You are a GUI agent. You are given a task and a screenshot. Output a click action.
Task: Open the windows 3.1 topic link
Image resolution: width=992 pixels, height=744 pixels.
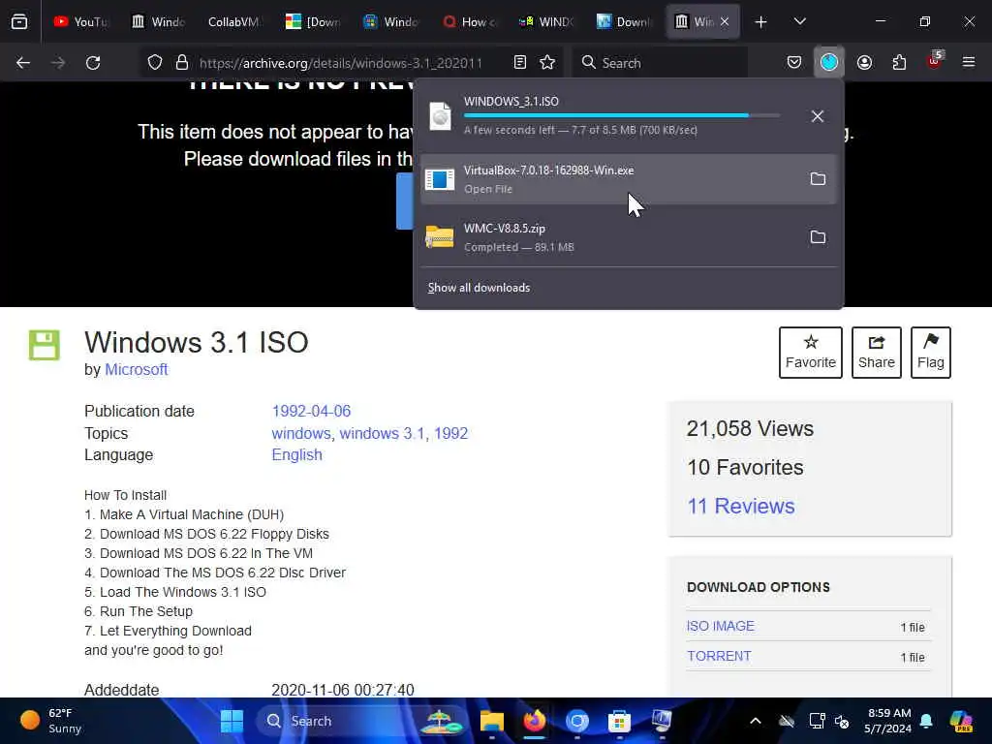382,433
